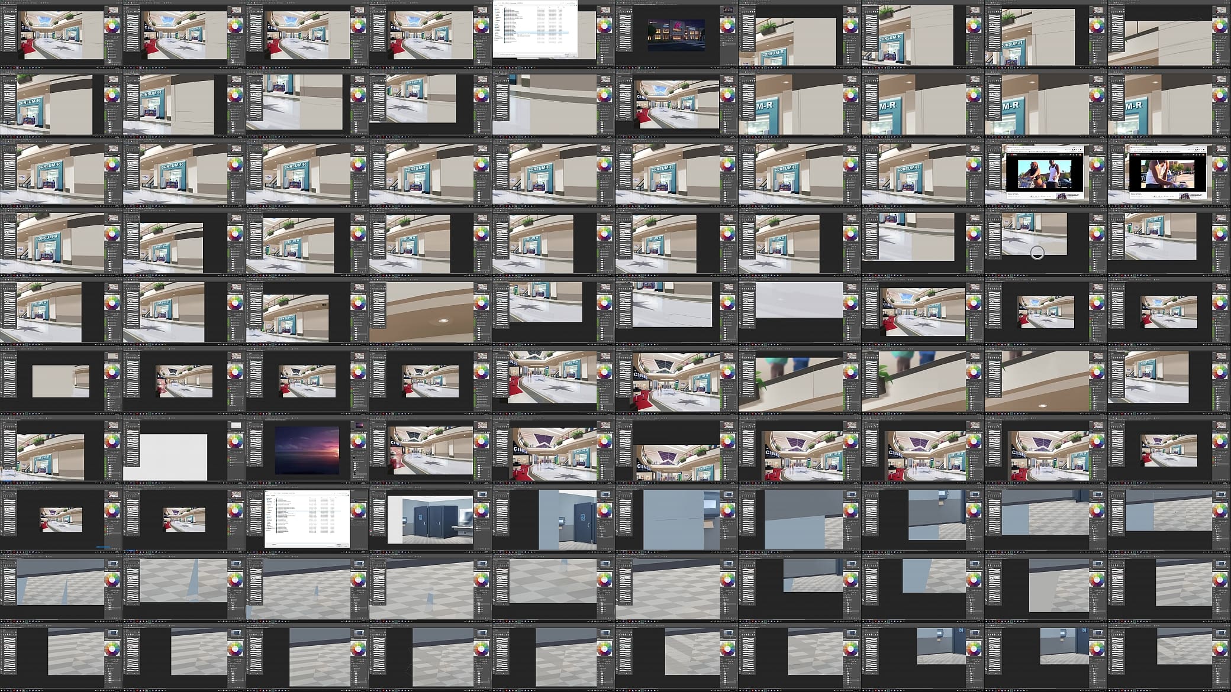Click the color wheel beside the brush cursor canvas
This screenshot has width=1231, height=692.
click(x=1097, y=234)
